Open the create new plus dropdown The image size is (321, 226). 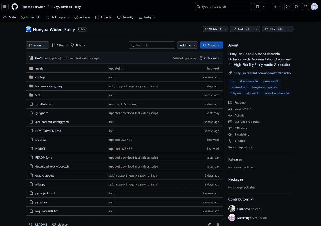[x=277, y=7]
